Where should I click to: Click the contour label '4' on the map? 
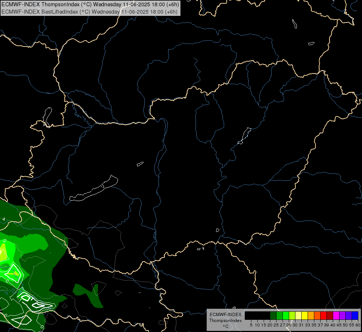click(x=4, y=219)
